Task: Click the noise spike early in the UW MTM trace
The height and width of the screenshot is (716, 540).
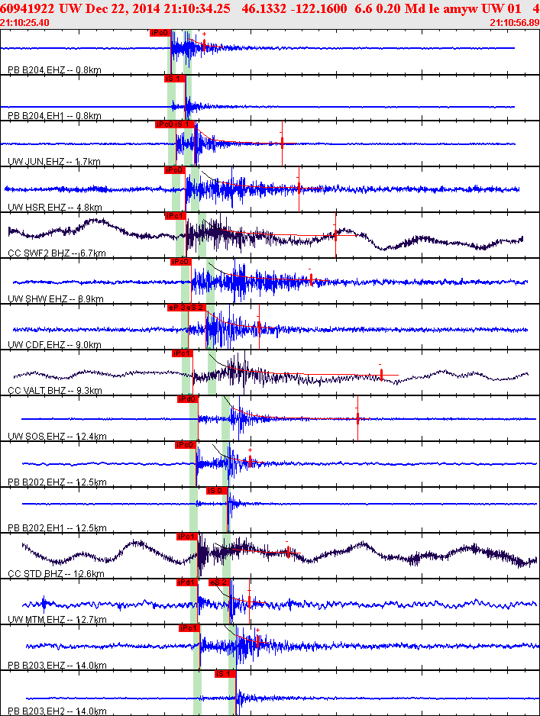Action: tap(44, 604)
